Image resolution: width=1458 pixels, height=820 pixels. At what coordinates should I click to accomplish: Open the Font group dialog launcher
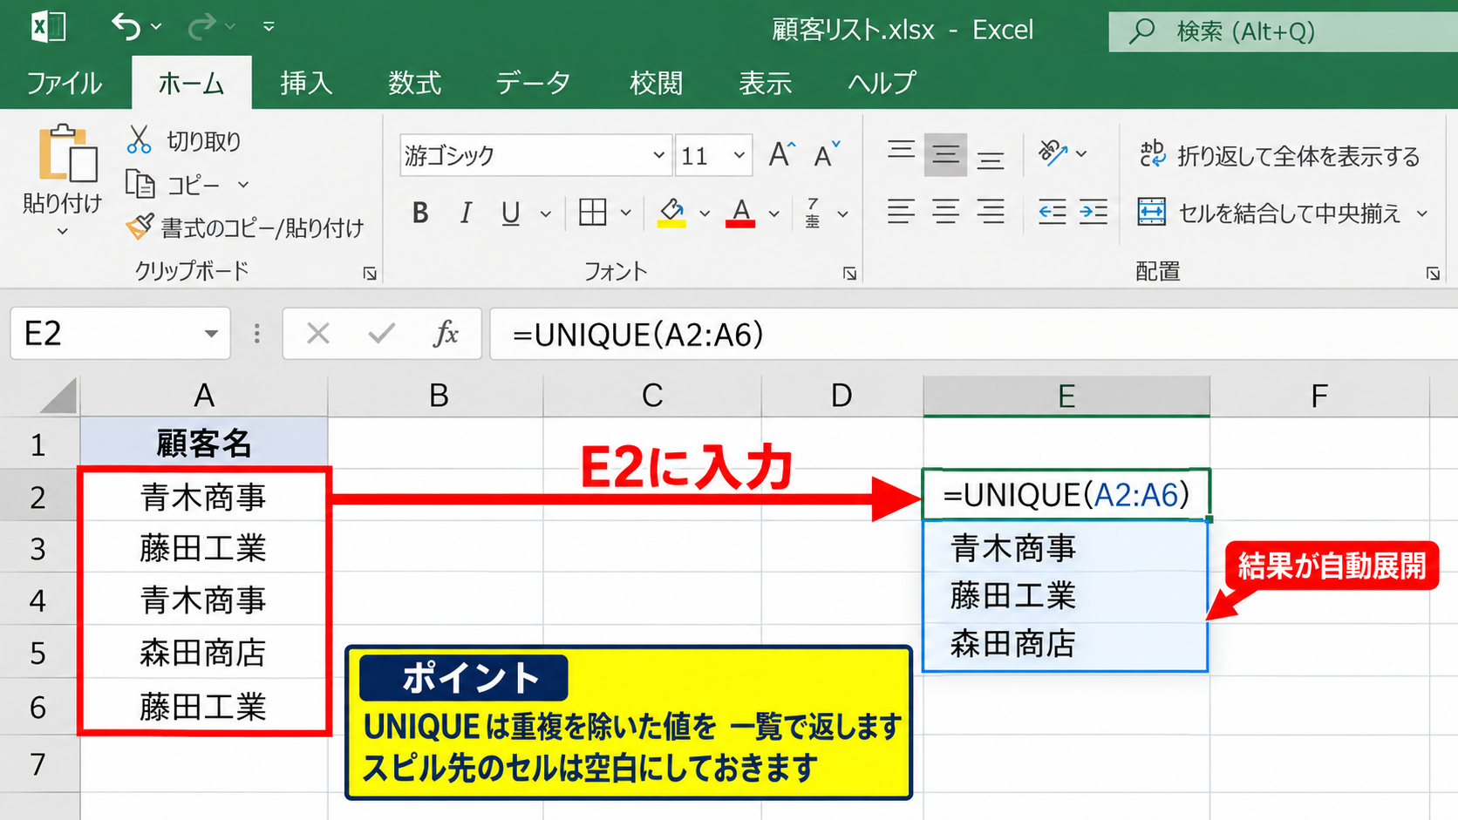pos(849,274)
